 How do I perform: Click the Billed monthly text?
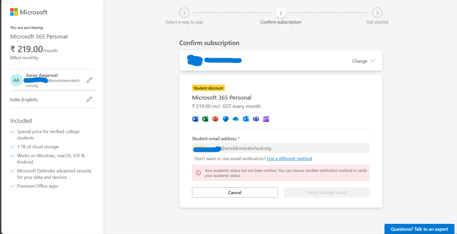[x=24, y=58]
